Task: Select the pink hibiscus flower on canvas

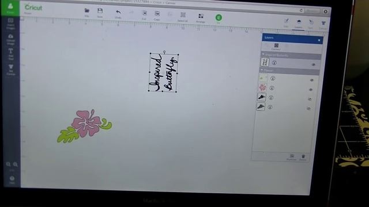Action: (86, 124)
